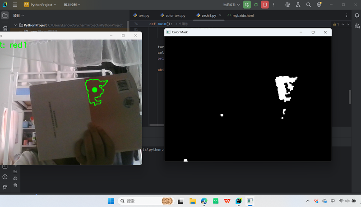Screen dimensions: 361x207
Task: Open IDE settings gear icon
Action: coord(319,5)
